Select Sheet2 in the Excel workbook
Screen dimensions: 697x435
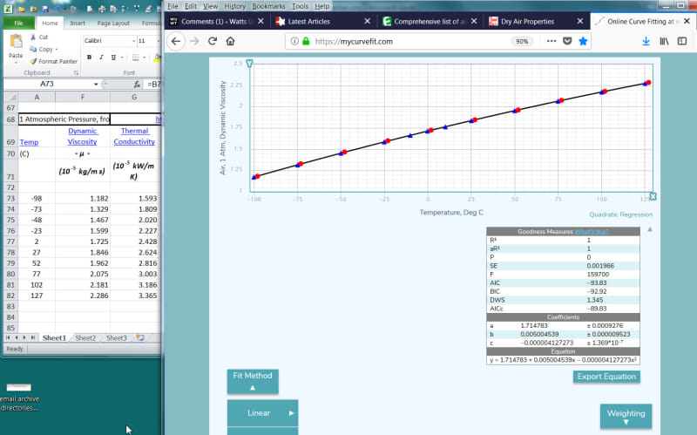(x=85, y=338)
